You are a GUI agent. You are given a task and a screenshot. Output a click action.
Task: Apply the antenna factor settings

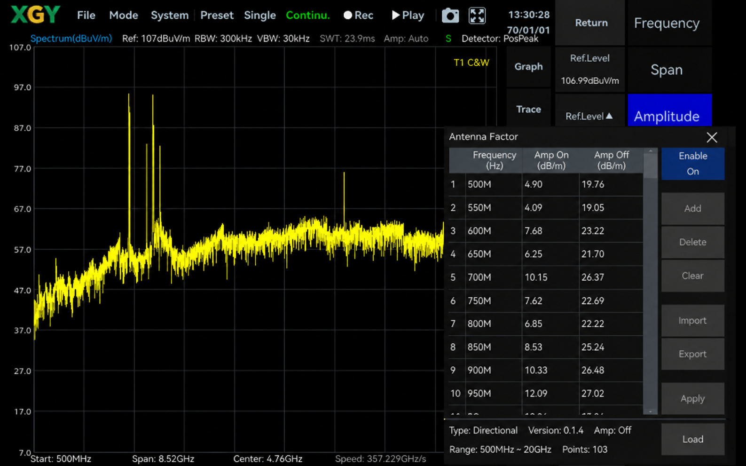click(692, 399)
